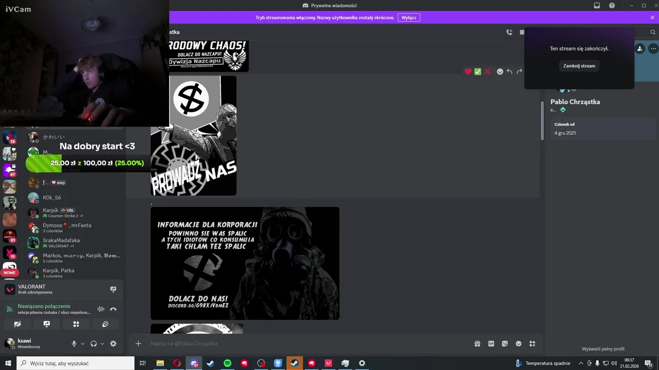
Task: Expand hidden system tray icons chevron
Action: (581, 363)
